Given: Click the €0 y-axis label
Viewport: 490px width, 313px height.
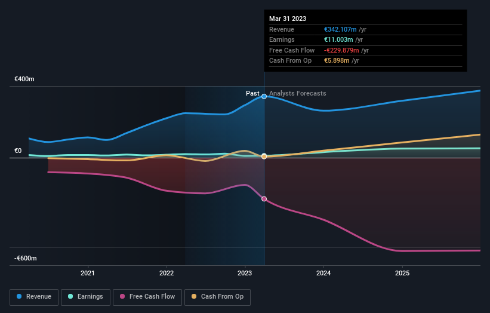Looking at the screenshot, I should tap(18, 151).
